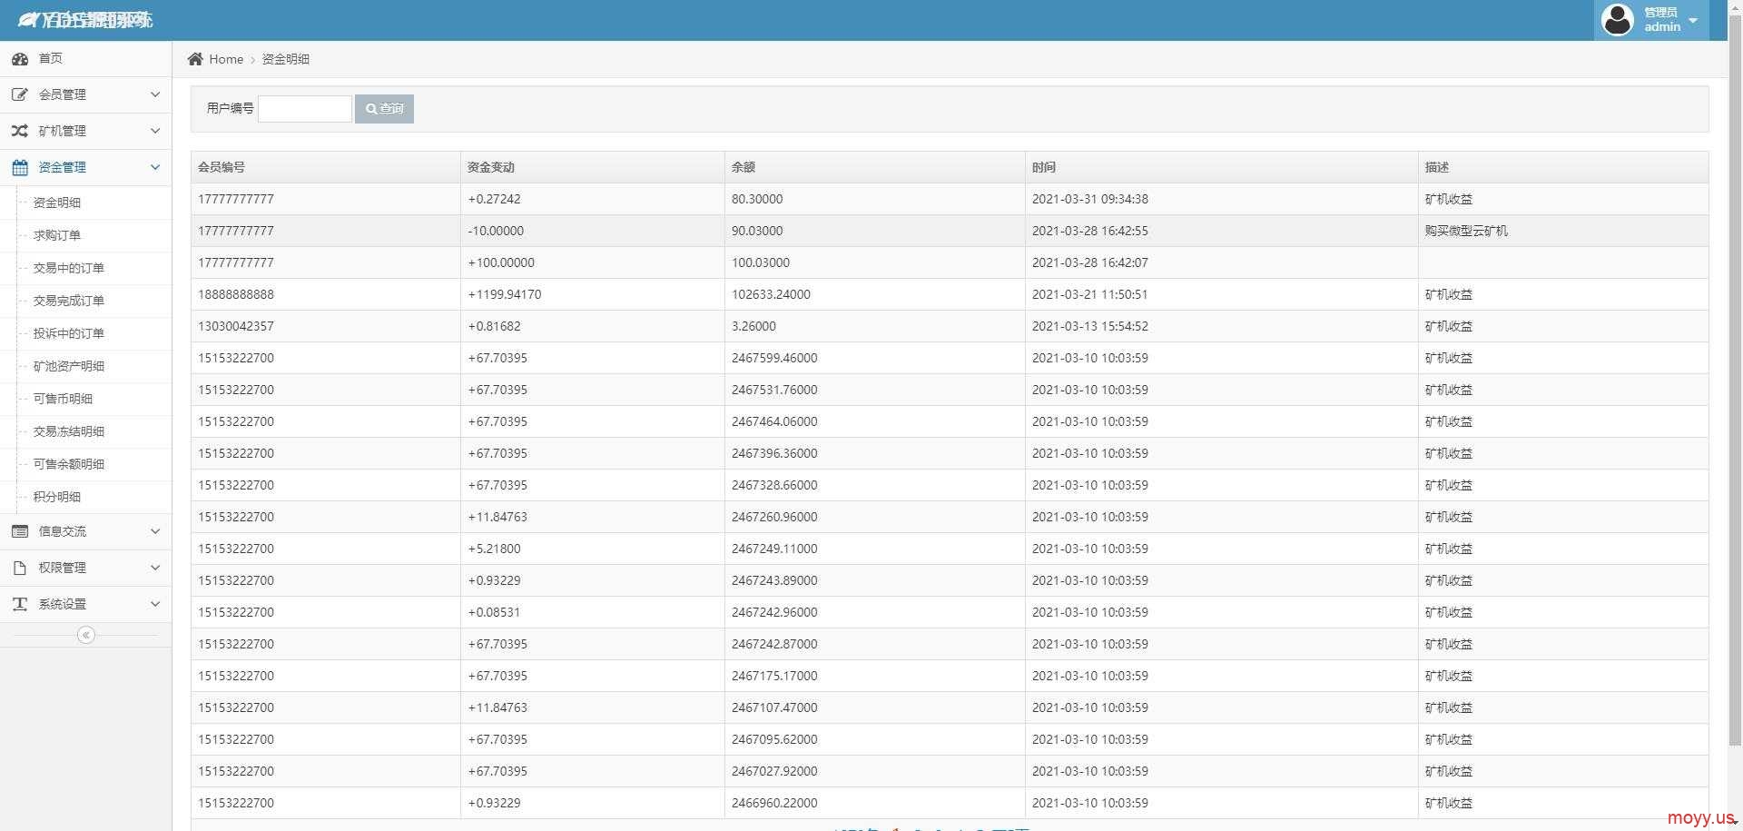This screenshot has width=1743, height=831.
Task: Click the page vertical scrollbar
Action: 1735,381
